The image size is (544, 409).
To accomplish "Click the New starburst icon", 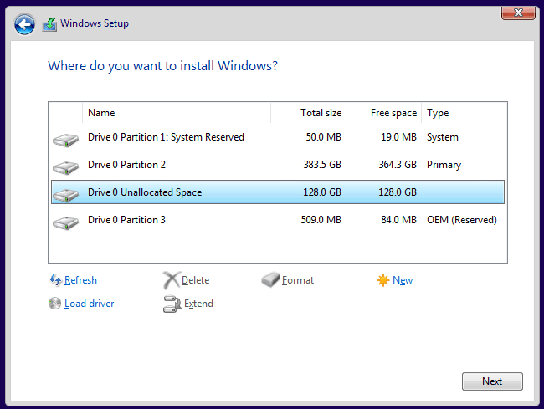I will coord(383,280).
